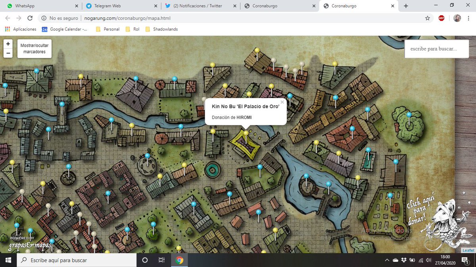The height and width of the screenshot is (267, 476).
Task: Open the battery status tray icon
Action: tap(412, 260)
